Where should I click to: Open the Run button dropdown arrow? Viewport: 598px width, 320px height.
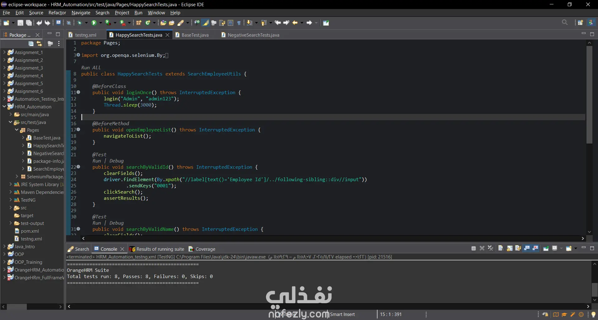pos(100,23)
